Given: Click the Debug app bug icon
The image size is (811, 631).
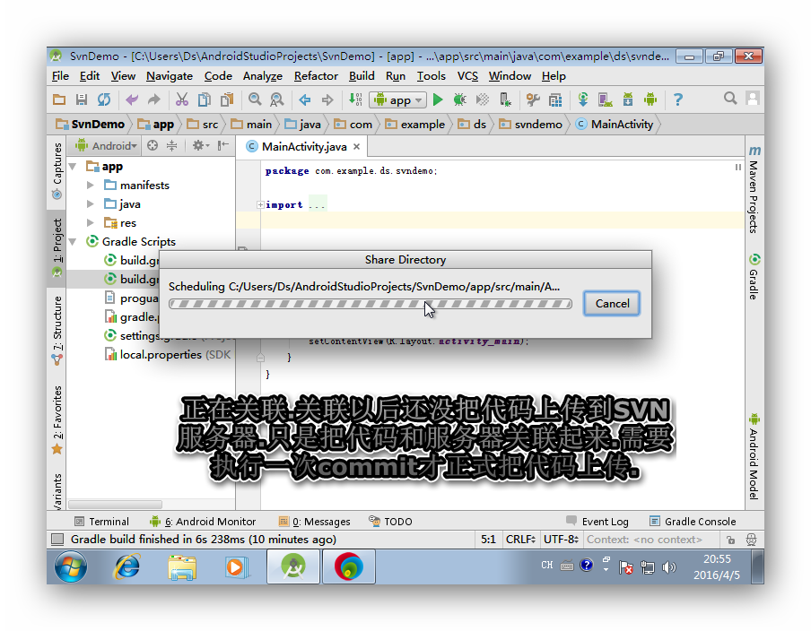Looking at the screenshot, I should [459, 99].
